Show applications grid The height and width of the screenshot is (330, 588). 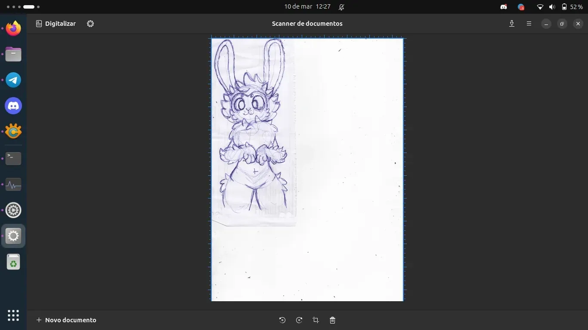[x=13, y=315]
